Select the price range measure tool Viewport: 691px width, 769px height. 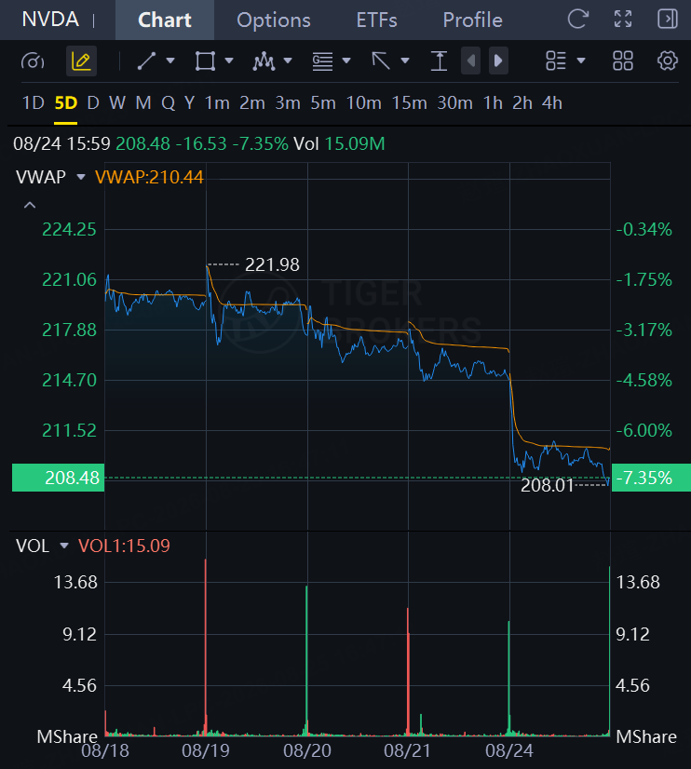439,61
